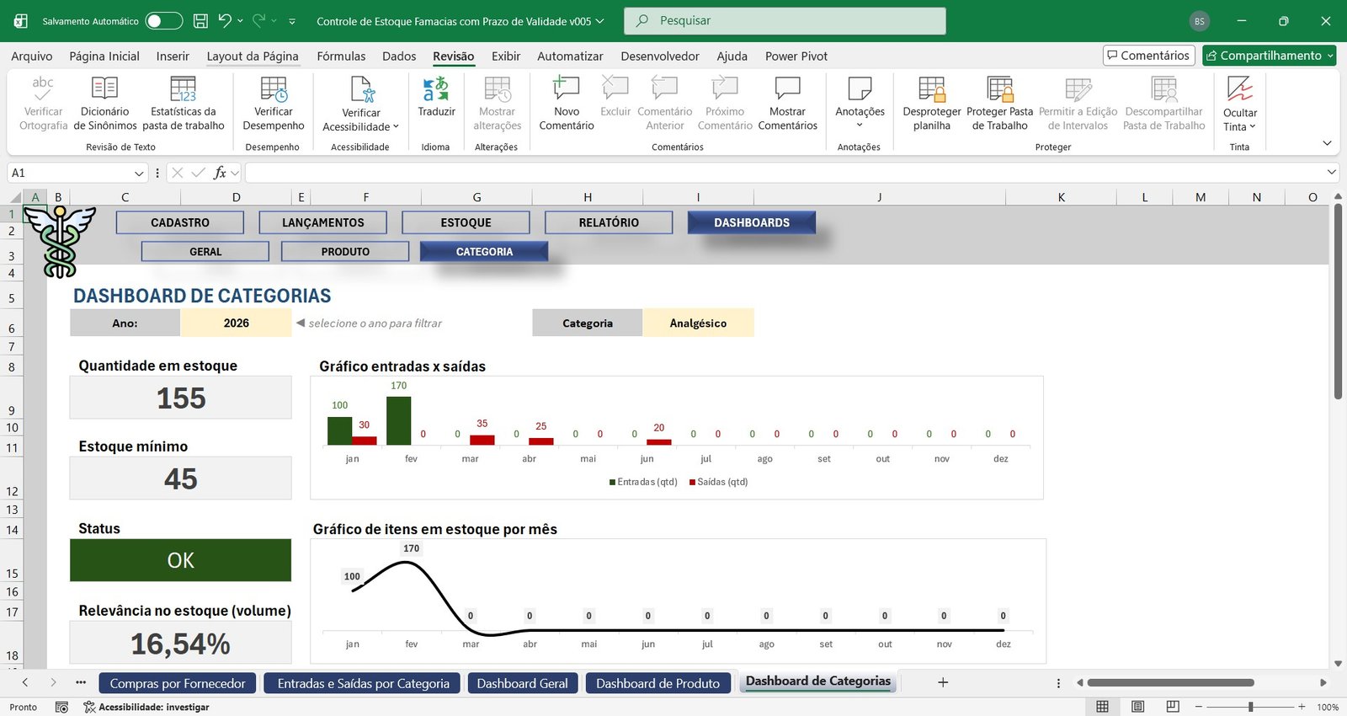Select the Analgésico category cell

click(698, 323)
